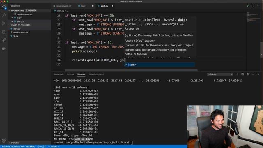This screenshot has width=263, height=148.
Task: Click line number 32 in gutter
Action: coord(58,42)
